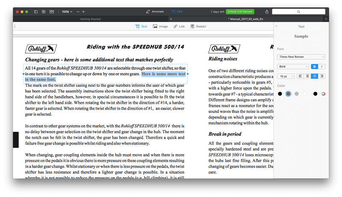Click the 'Riding noises' heading

pos(223,59)
